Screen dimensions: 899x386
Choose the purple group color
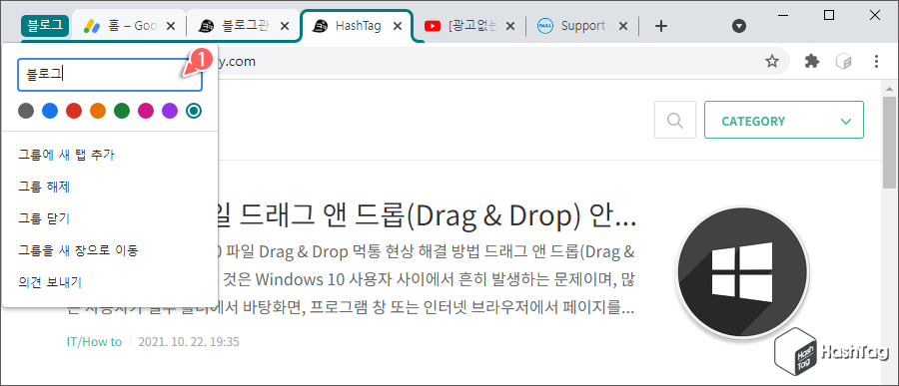pyautogui.click(x=170, y=111)
